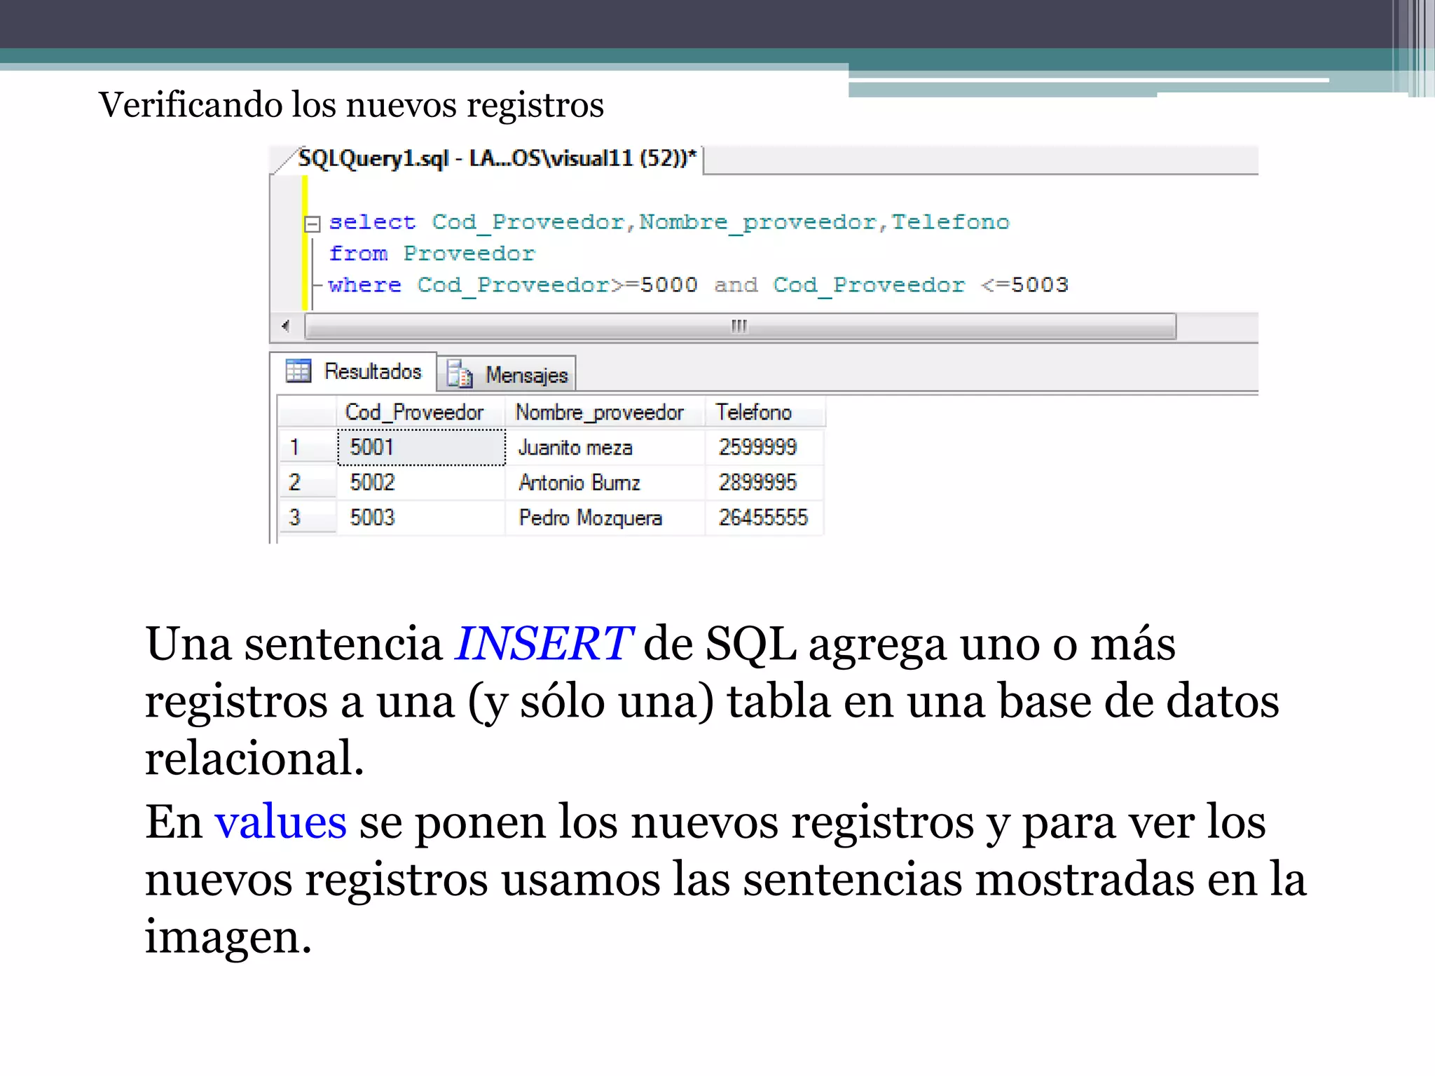Image resolution: width=1435 pixels, height=1076 pixels.
Task: Click the 'and' operator in the query
Action: click(736, 284)
